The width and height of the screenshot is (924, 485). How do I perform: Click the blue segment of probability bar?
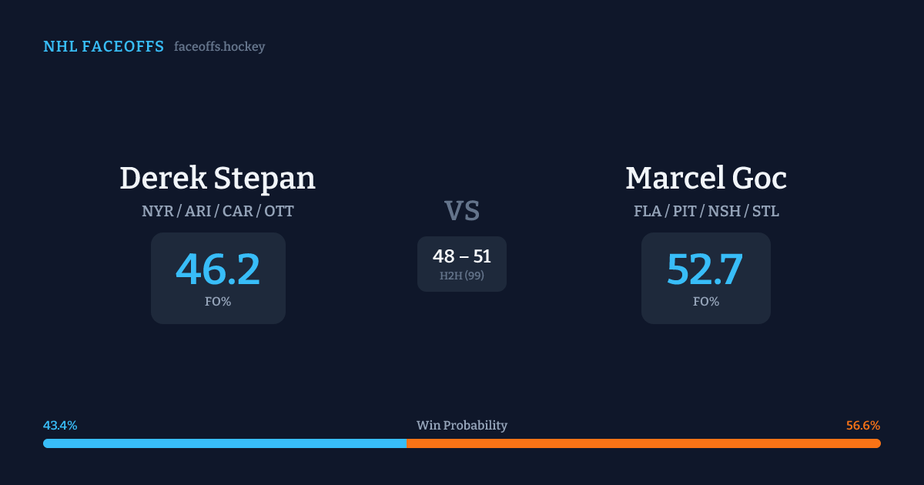224,443
